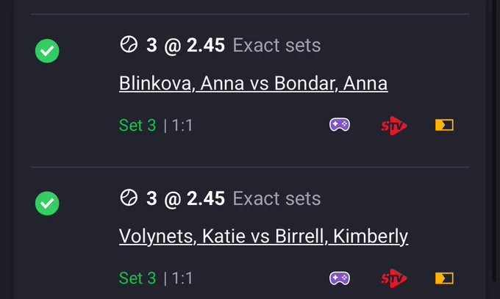500x299 pixels.
Task: Toggle the green checkmark for the Volynets bet
Action: pyautogui.click(x=47, y=203)
